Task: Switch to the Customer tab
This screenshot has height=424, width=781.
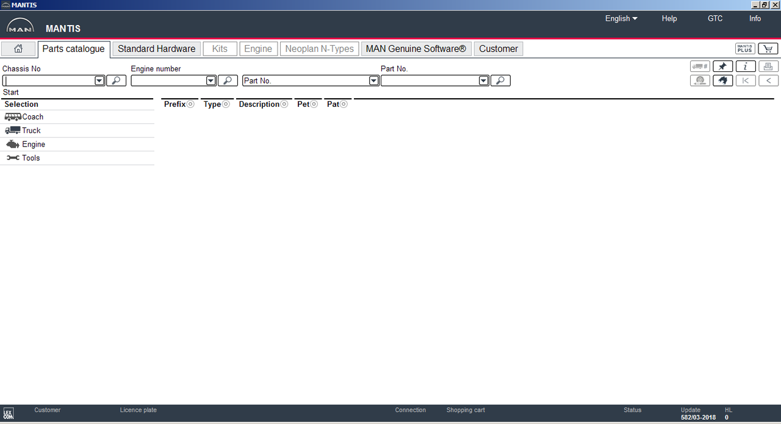Action: point(498,49)
